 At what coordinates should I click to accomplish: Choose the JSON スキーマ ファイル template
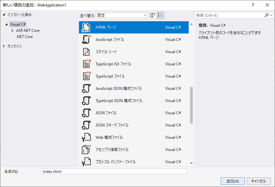pyautogui.click(x=134, y=125)
